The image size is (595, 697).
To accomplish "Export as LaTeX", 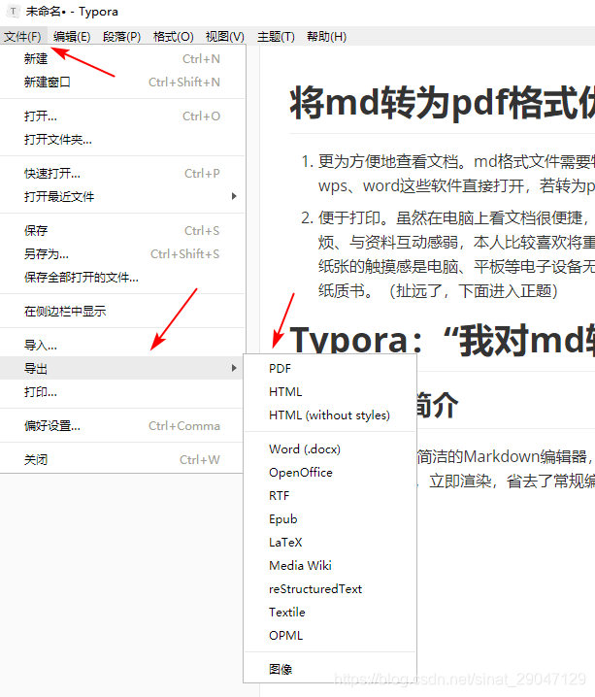I will pos(330,543).
